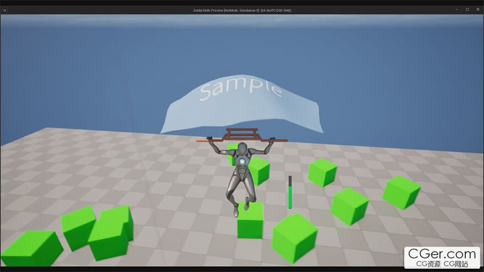Click the green stamina bar beside the character
Image resolution: width=484 pixels, height=272 pixels.
coord(290,192)
